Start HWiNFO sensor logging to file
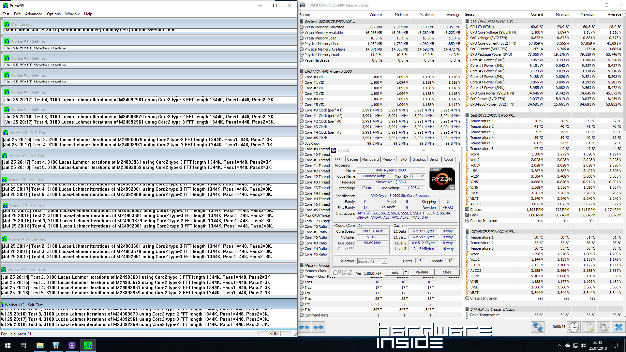626x352 pixels. pos(589,327)
